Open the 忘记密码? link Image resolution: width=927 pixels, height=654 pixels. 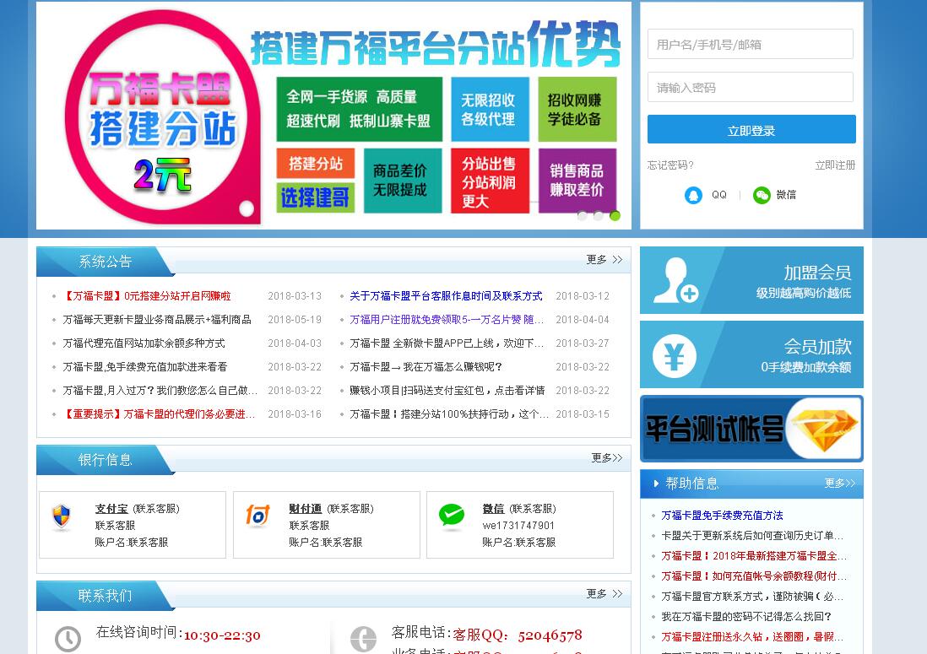pos(670,165)
